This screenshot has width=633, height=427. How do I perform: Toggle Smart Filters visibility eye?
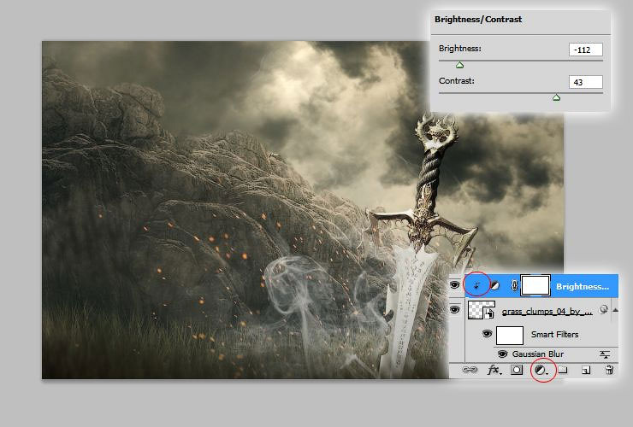pos(488,334)
